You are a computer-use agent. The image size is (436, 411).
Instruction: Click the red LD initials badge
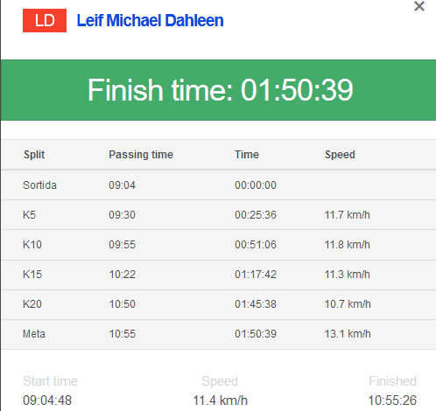click(45, 20)
